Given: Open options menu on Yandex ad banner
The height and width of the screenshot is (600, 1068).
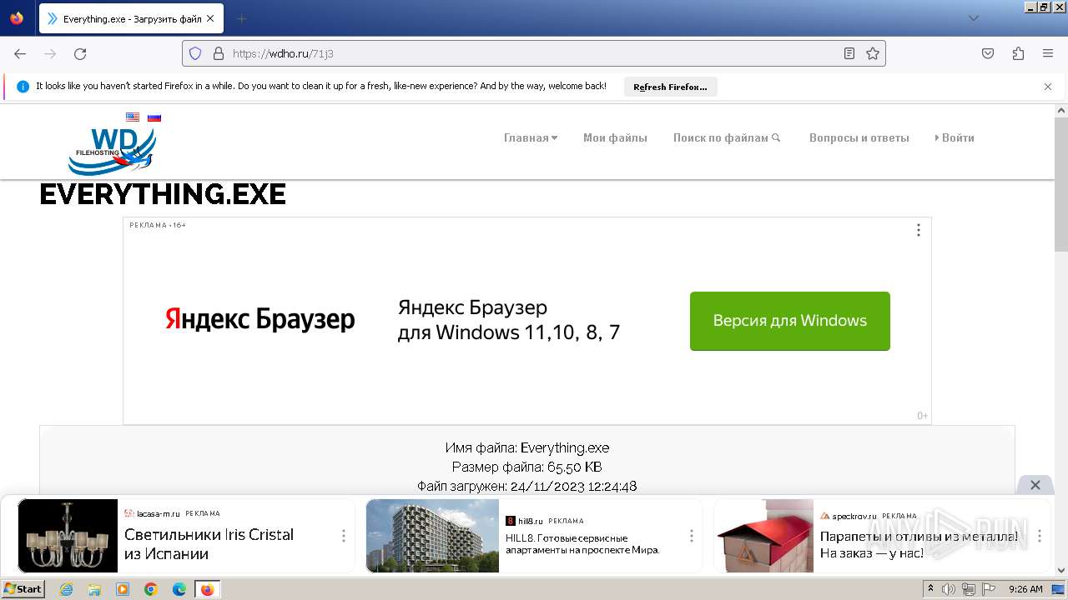Looking at the screenshot, I should pyautogui.click(x=919, y=230).
